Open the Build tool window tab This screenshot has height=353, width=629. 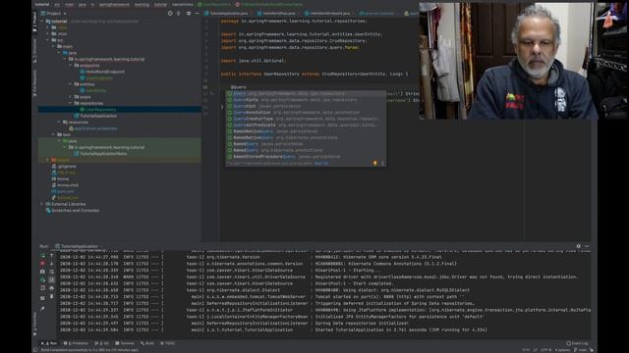coord(147,343)
